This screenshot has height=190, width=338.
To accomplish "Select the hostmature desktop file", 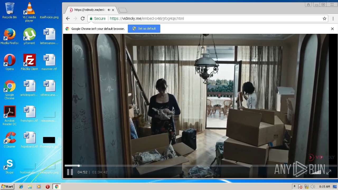I will (29, 168).
